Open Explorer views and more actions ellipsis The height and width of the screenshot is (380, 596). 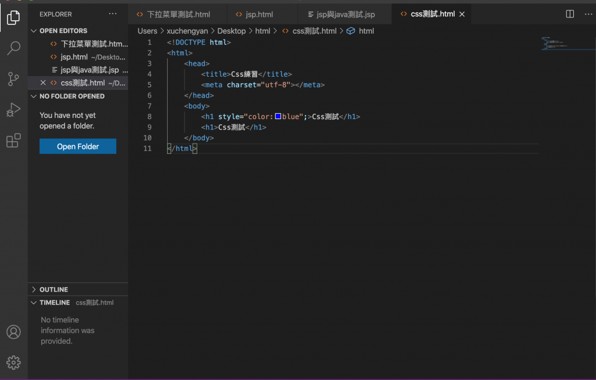[113, 14]
